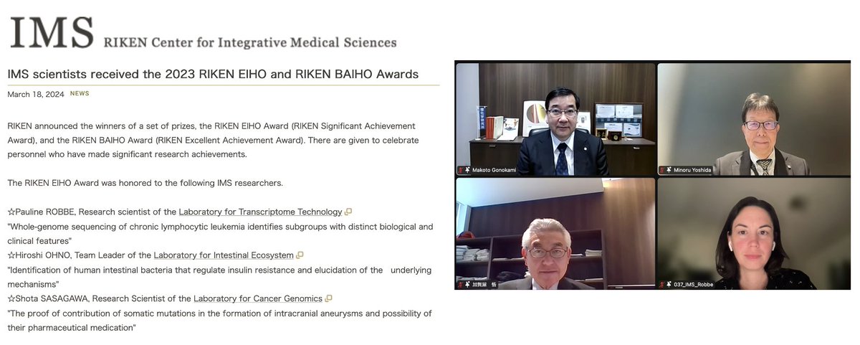The image size is (860, 345).
Task: Select Minoru Yoshida's video tile
Action: tap(754, 119)
